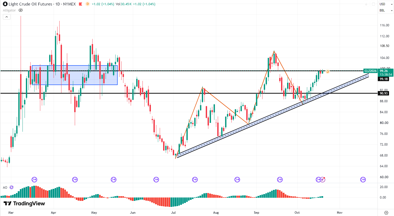Show the hidden Alligator indicator with the eye icon
The height and width of the screenshot is (216, 394).
[21, 10]
